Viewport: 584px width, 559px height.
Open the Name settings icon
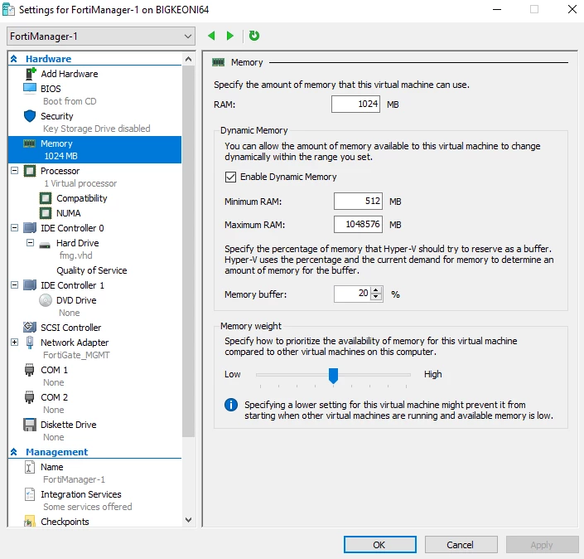[30, 467]
